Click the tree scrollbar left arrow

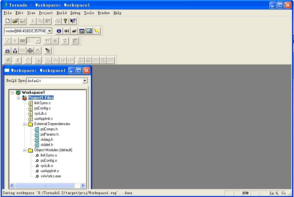tap(12, 185)
